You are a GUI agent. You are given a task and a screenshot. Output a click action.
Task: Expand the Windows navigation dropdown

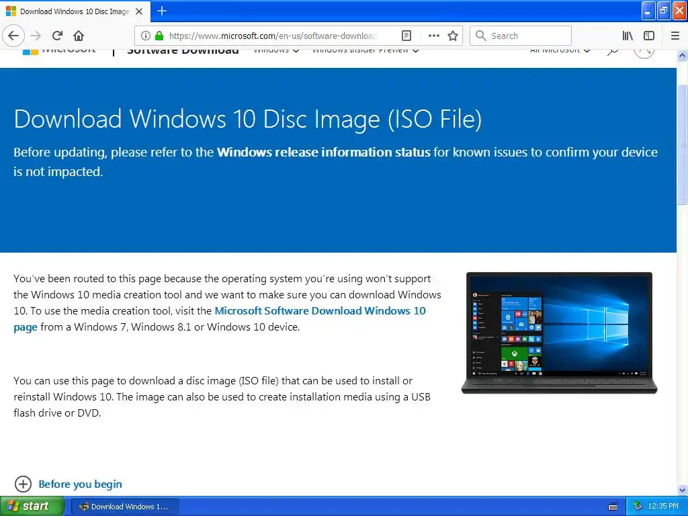[x=276, y=51]
